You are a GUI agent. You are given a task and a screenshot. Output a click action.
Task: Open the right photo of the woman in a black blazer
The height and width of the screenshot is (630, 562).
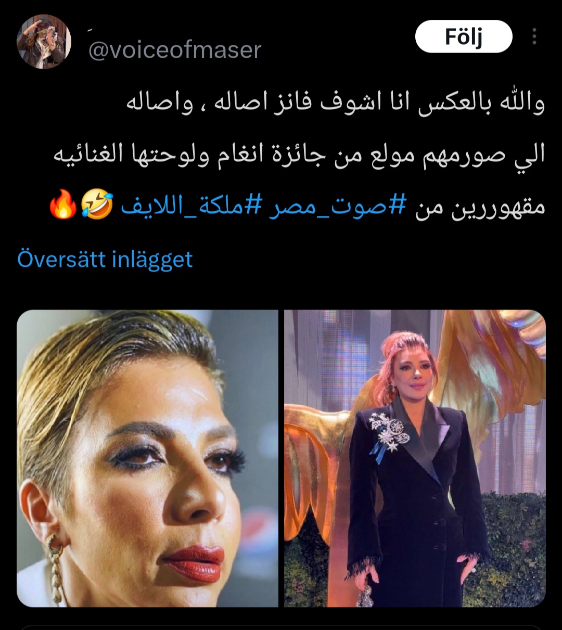[x=415, y=458]
